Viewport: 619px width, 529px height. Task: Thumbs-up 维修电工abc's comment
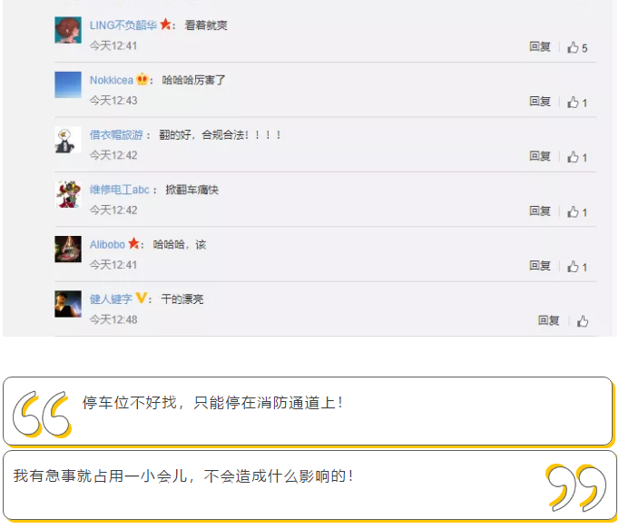577,212
